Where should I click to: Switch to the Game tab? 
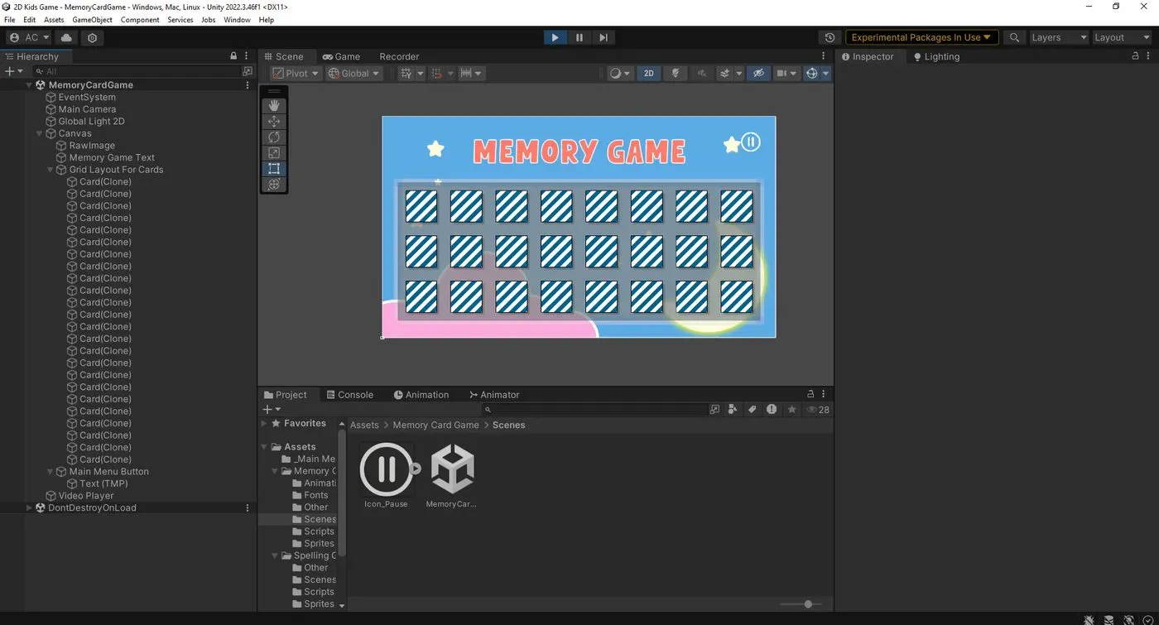pos(341,56)
